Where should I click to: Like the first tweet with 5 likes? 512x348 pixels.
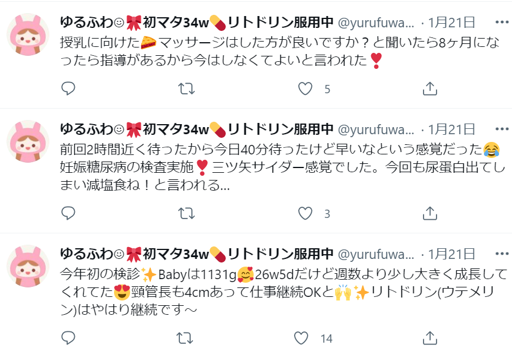click(x=305, y=88)
